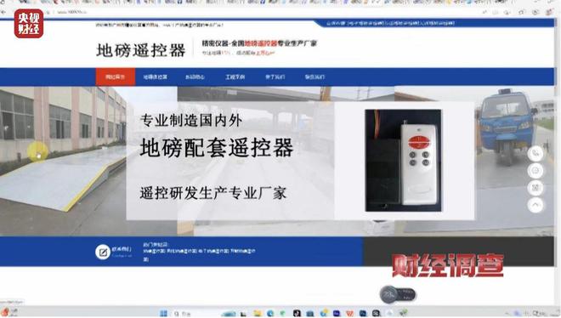561x318 pixels.
Task: Click the hot keywords links in blue footer bar
Action: click(199, 253)
